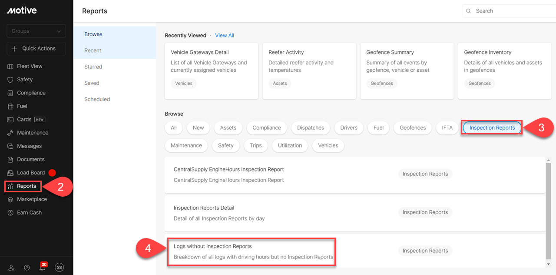Filter reports by Dispatches chip
Image resolution: width=556 pixels, height=275 pixels.
point(311,128)
